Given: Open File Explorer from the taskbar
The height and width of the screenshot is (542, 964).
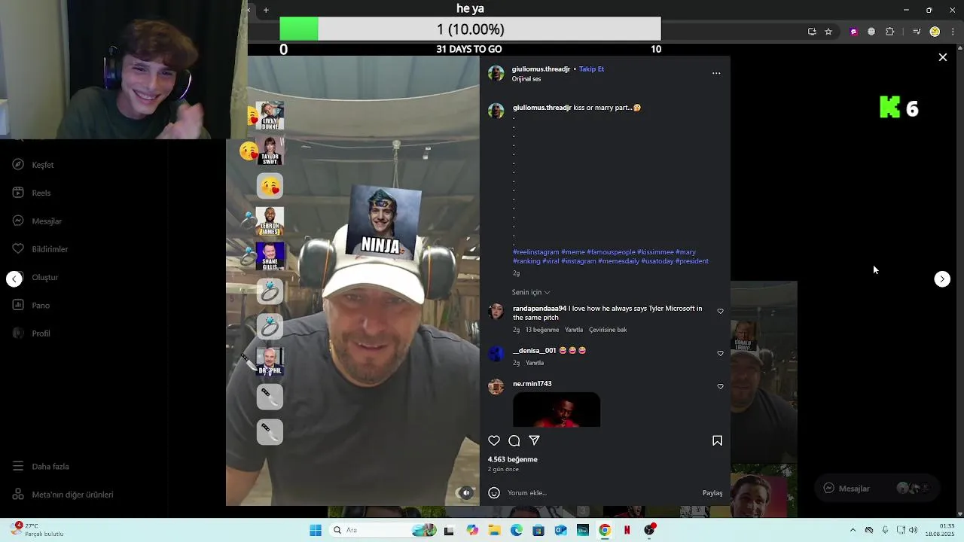Looking at the screenshot, I should point(495,530).
